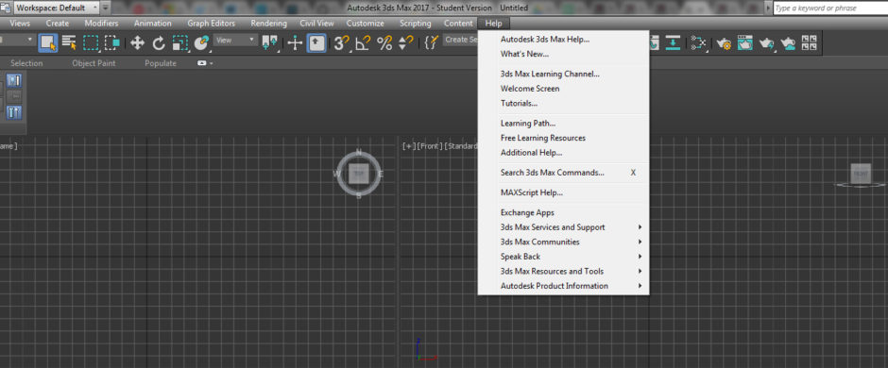
Task: Click the top blue ribbon panel icon
Action: (x=14, y=80)
